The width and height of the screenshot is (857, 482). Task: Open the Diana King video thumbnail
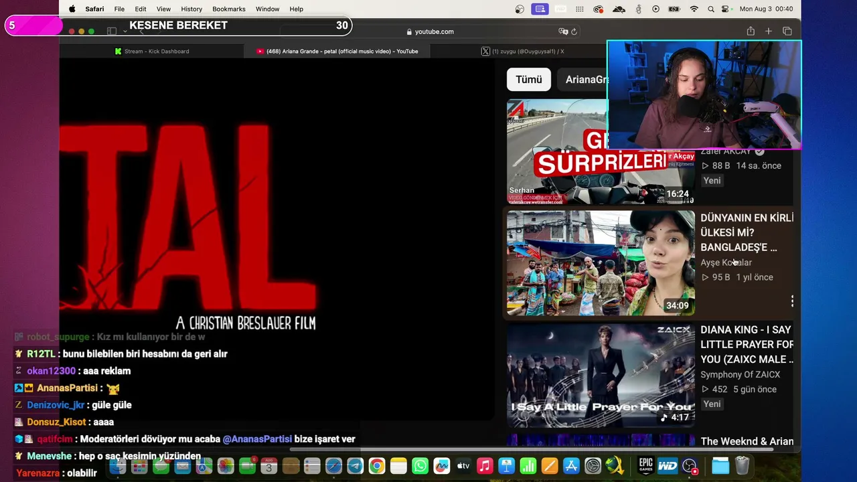point(601,375)
